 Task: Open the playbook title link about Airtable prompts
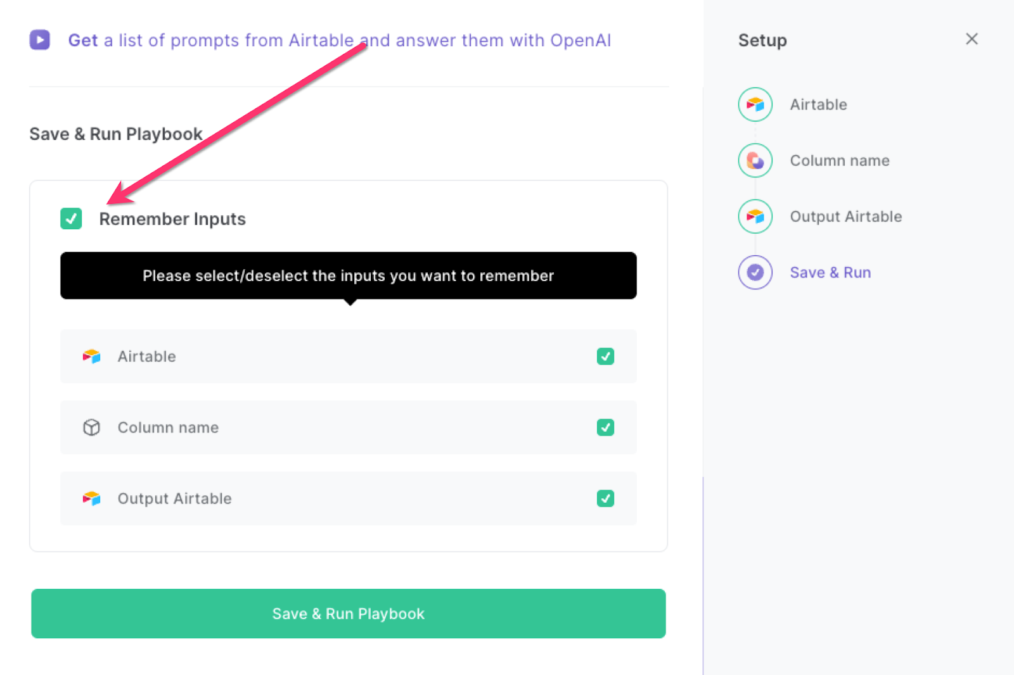pos(340,40)
